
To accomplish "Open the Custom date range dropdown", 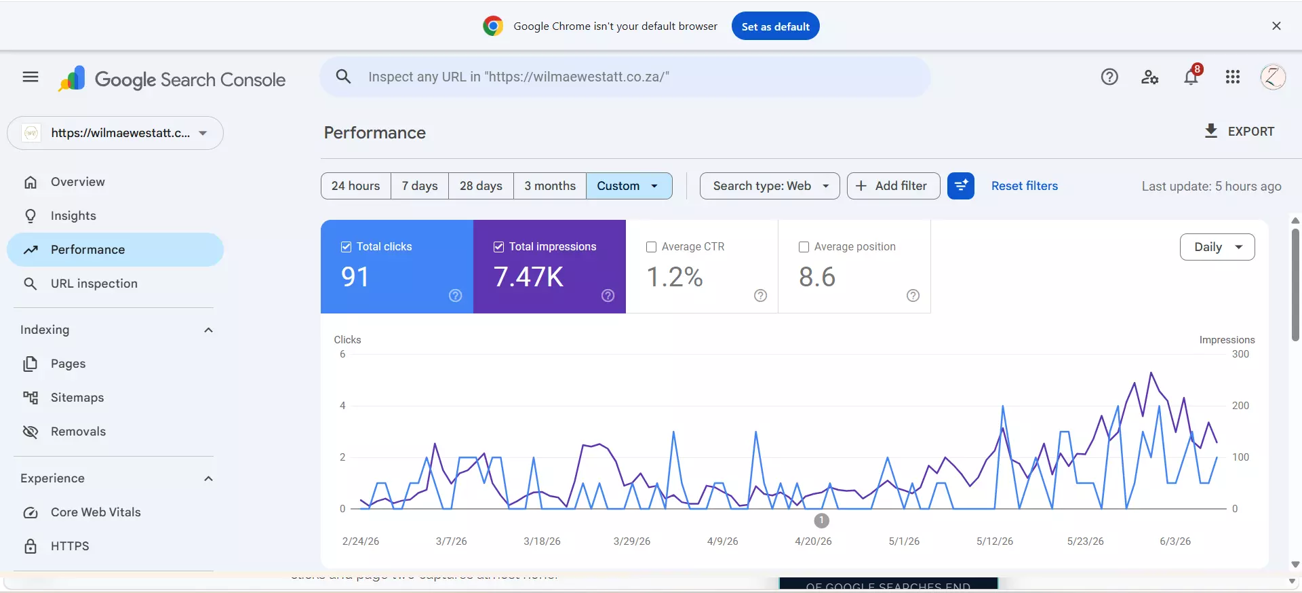I will coord(629,186).
